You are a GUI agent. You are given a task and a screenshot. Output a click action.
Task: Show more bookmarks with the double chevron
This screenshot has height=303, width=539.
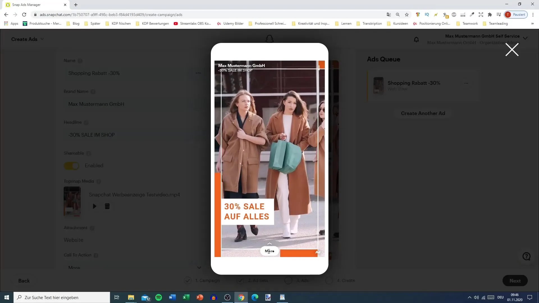532,24
